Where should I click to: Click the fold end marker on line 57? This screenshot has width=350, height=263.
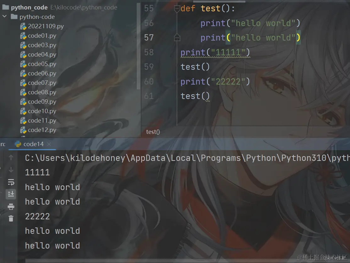pos(177,37)
